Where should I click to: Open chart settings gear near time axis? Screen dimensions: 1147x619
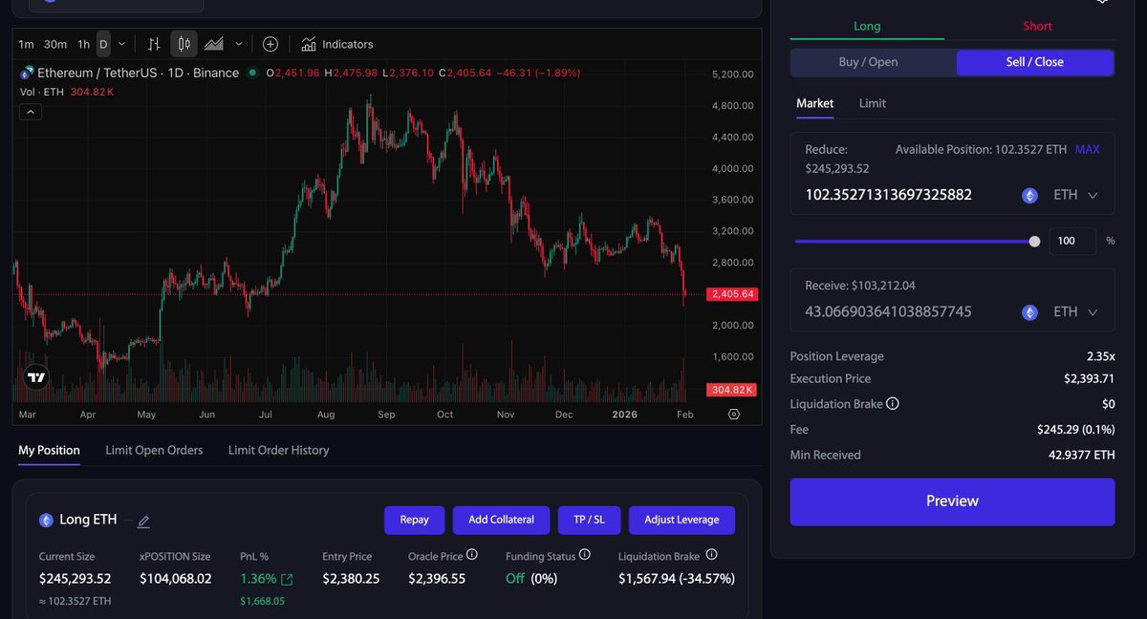click(734, 414)
